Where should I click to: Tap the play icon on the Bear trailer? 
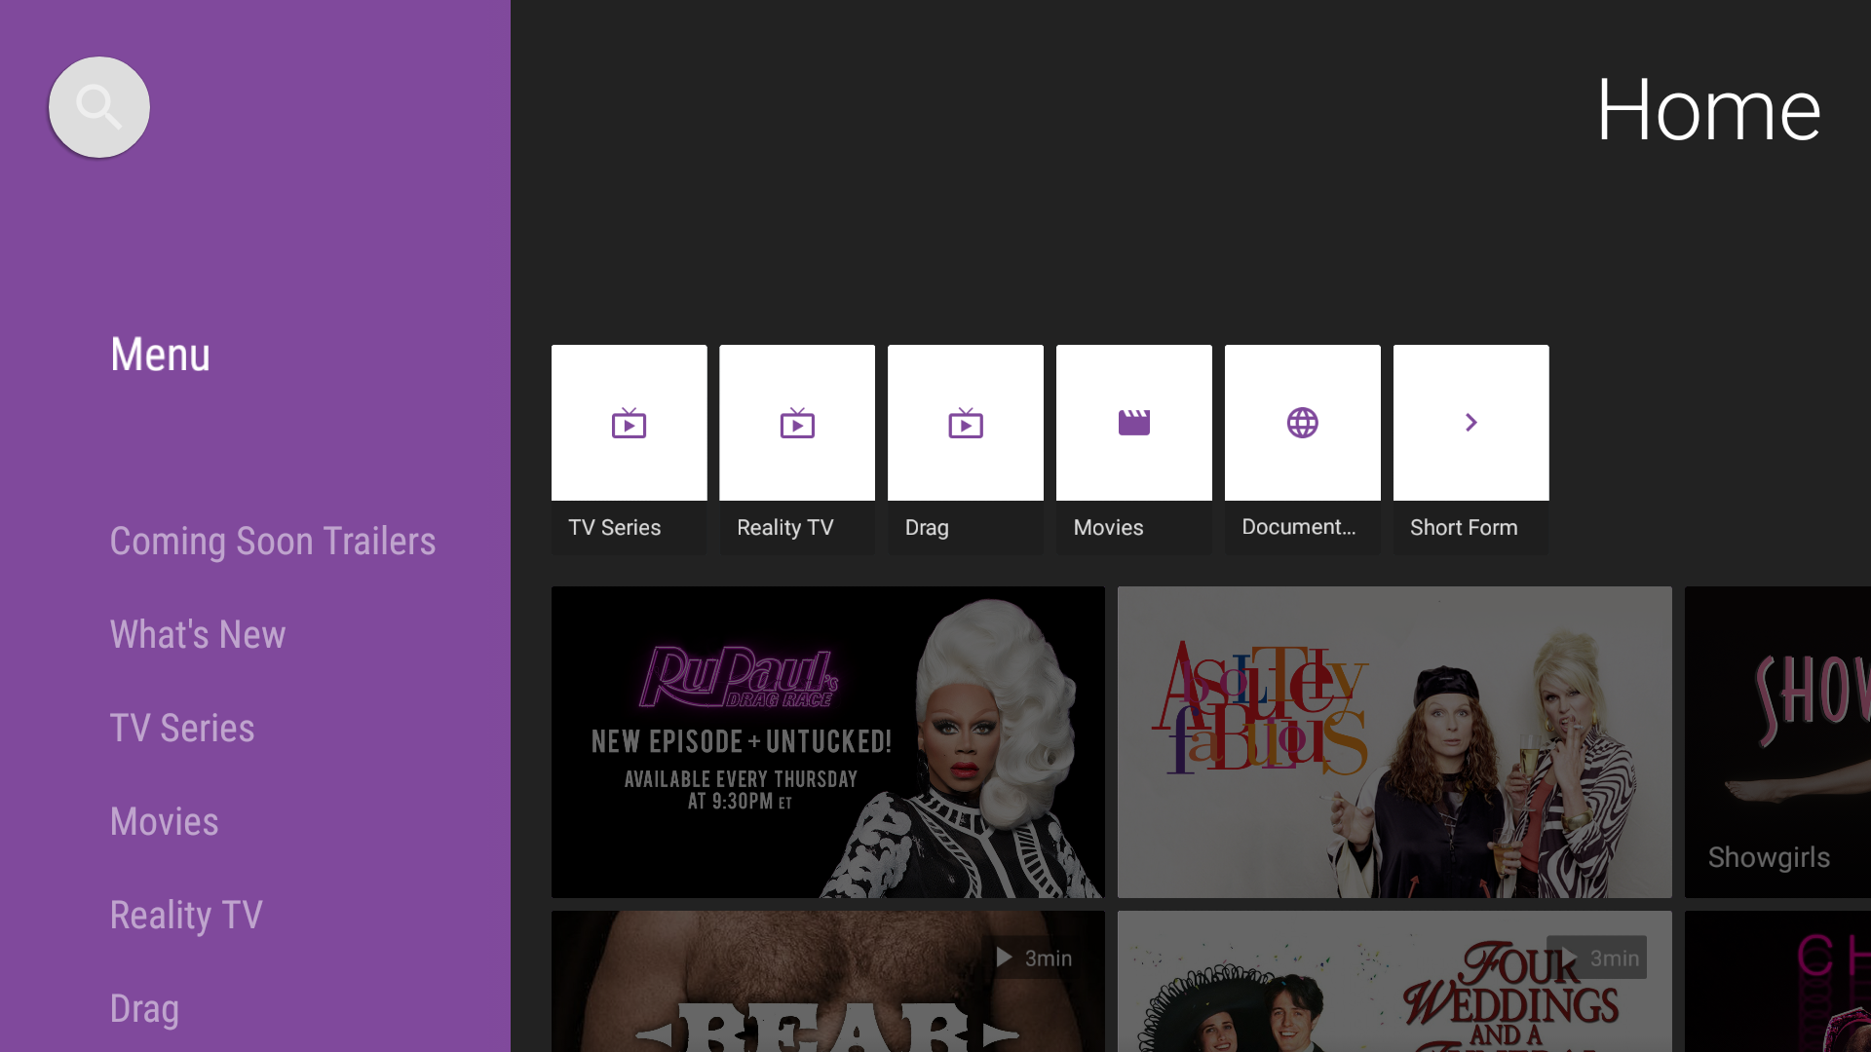pos(1003,958)
